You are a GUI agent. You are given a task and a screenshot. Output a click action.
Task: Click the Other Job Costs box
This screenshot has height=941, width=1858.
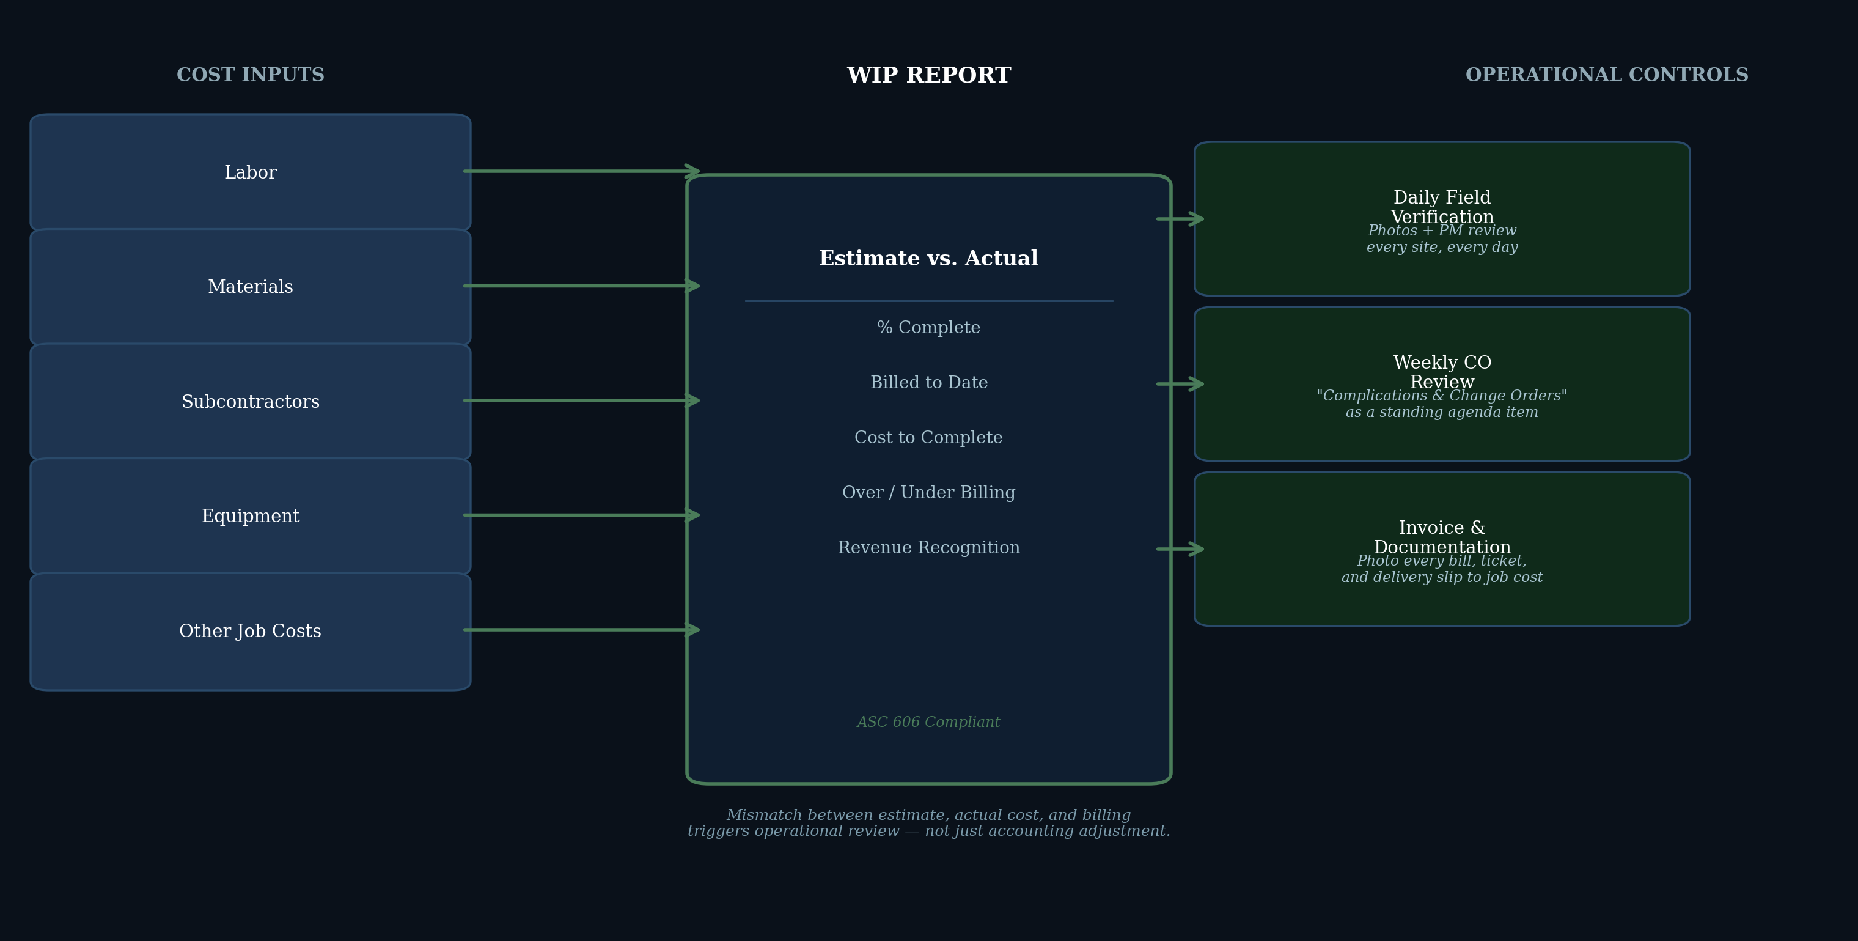[251, 632]
